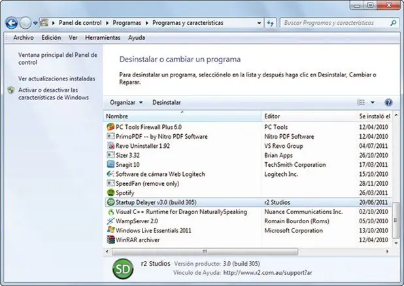Select Startup Delayer v3.0 (build 305) text
404x286 pixels.
click(156, 202)
